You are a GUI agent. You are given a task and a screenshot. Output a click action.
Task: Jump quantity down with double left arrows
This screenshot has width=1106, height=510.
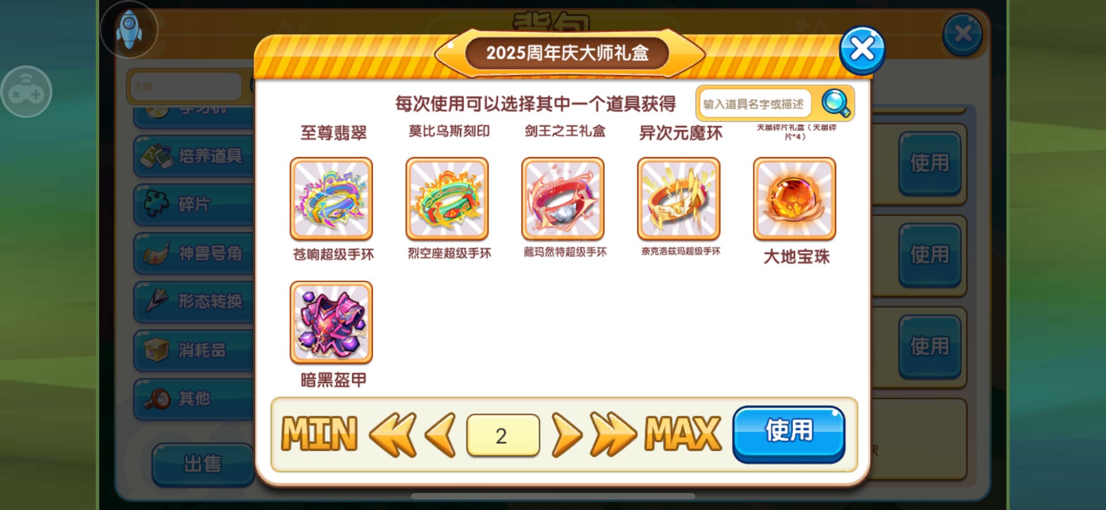(x=393, y=435)
